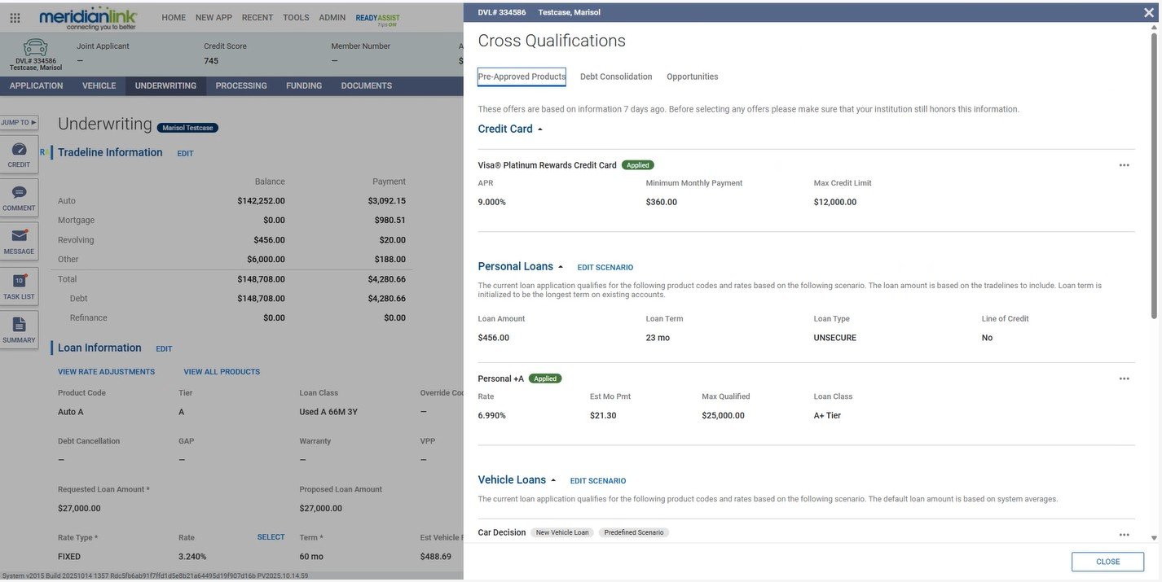Click the Predefined Scenario tag
The width and height of the screenshot is (1162, 582).
click(x=634, y=532)
